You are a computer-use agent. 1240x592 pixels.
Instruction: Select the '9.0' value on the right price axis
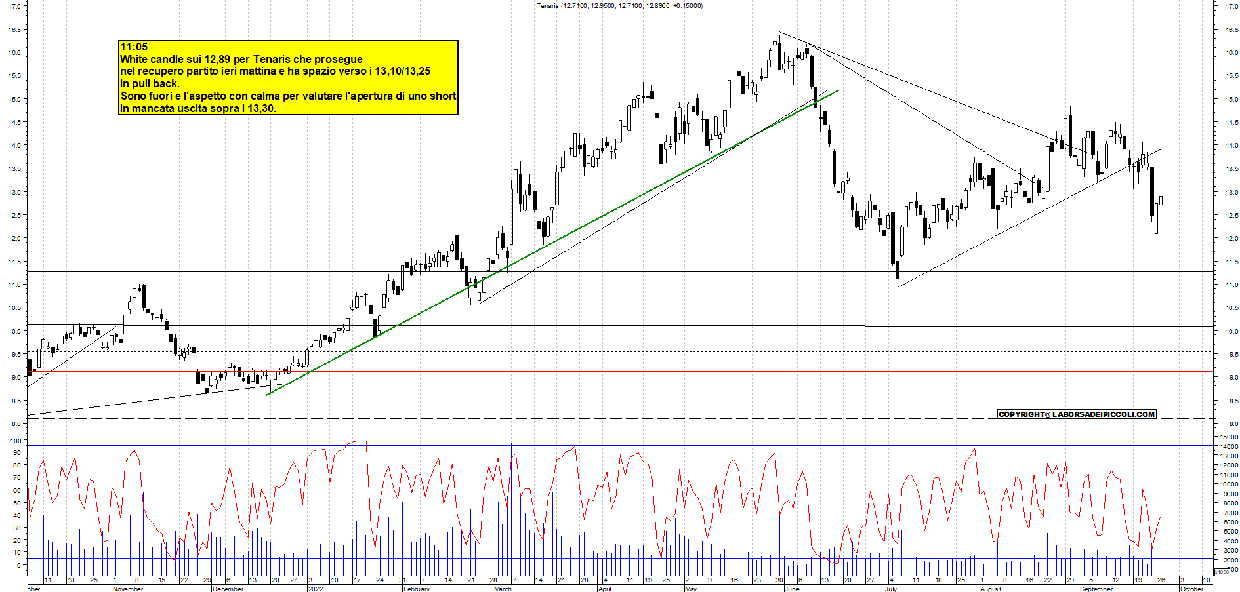tap(1233, 378)
